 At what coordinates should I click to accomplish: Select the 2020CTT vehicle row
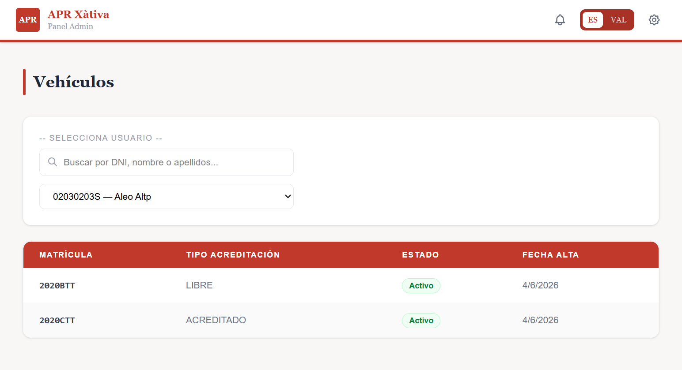point(341,320)
